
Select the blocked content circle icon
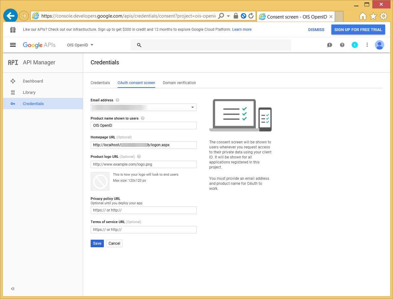coord(243,16)
